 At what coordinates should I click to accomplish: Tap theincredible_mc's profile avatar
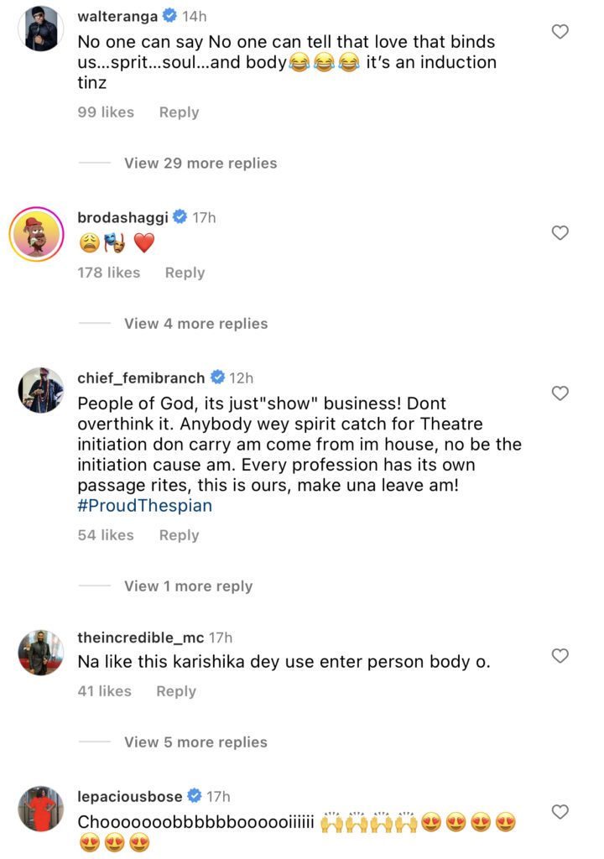pos(40,653)
